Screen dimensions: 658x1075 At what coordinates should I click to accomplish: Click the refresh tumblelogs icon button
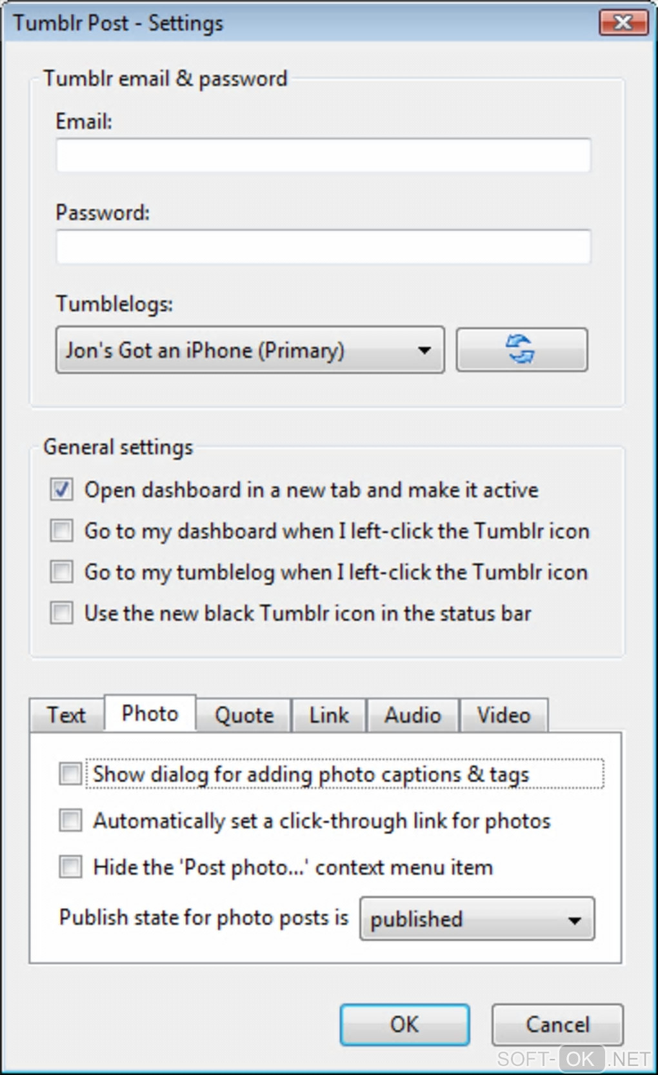(x=521, y=350)
